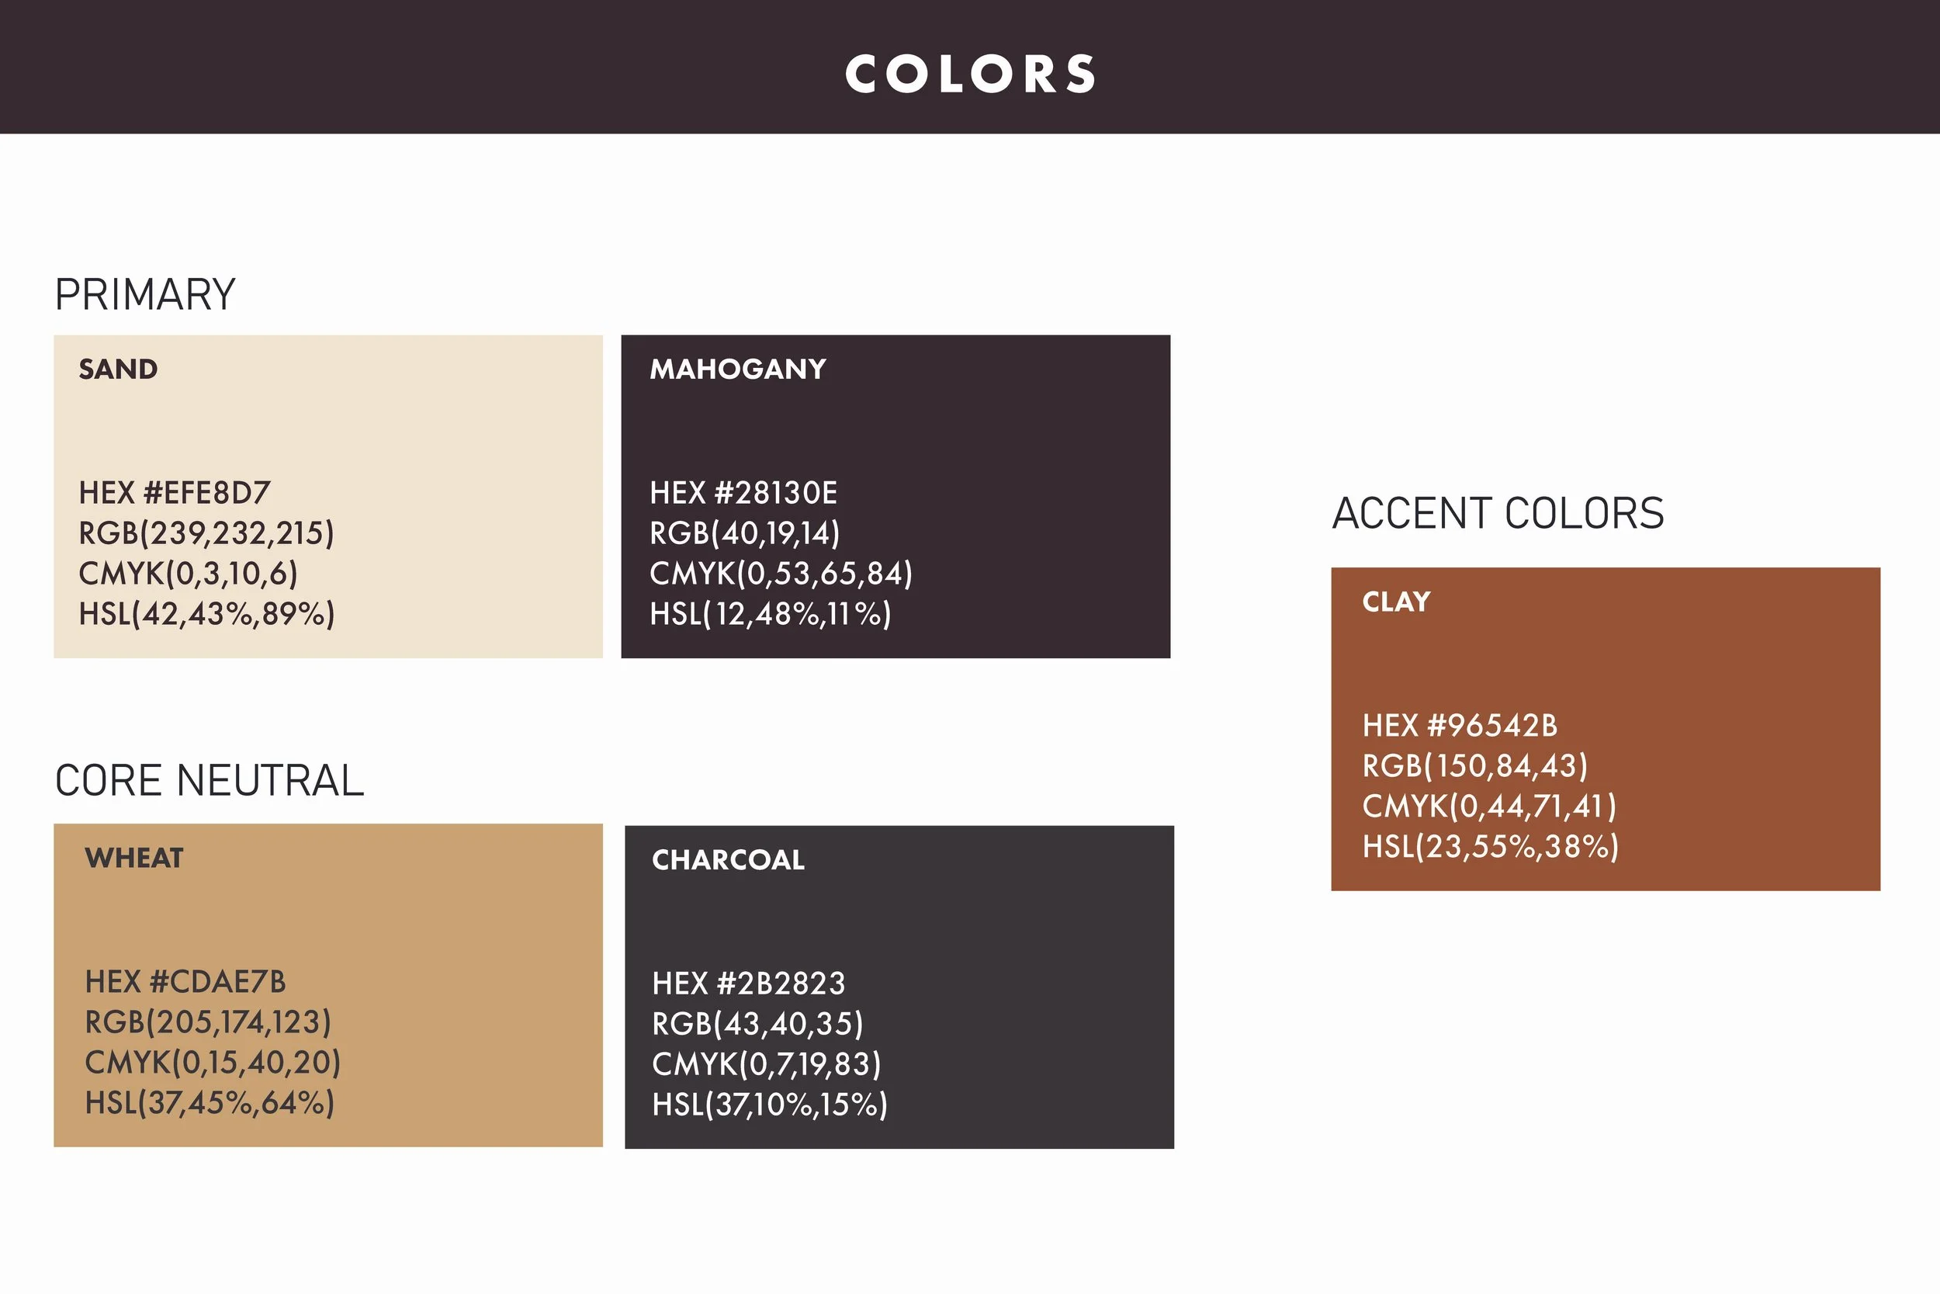Pick the Wheat color swatch

point(328,985)
